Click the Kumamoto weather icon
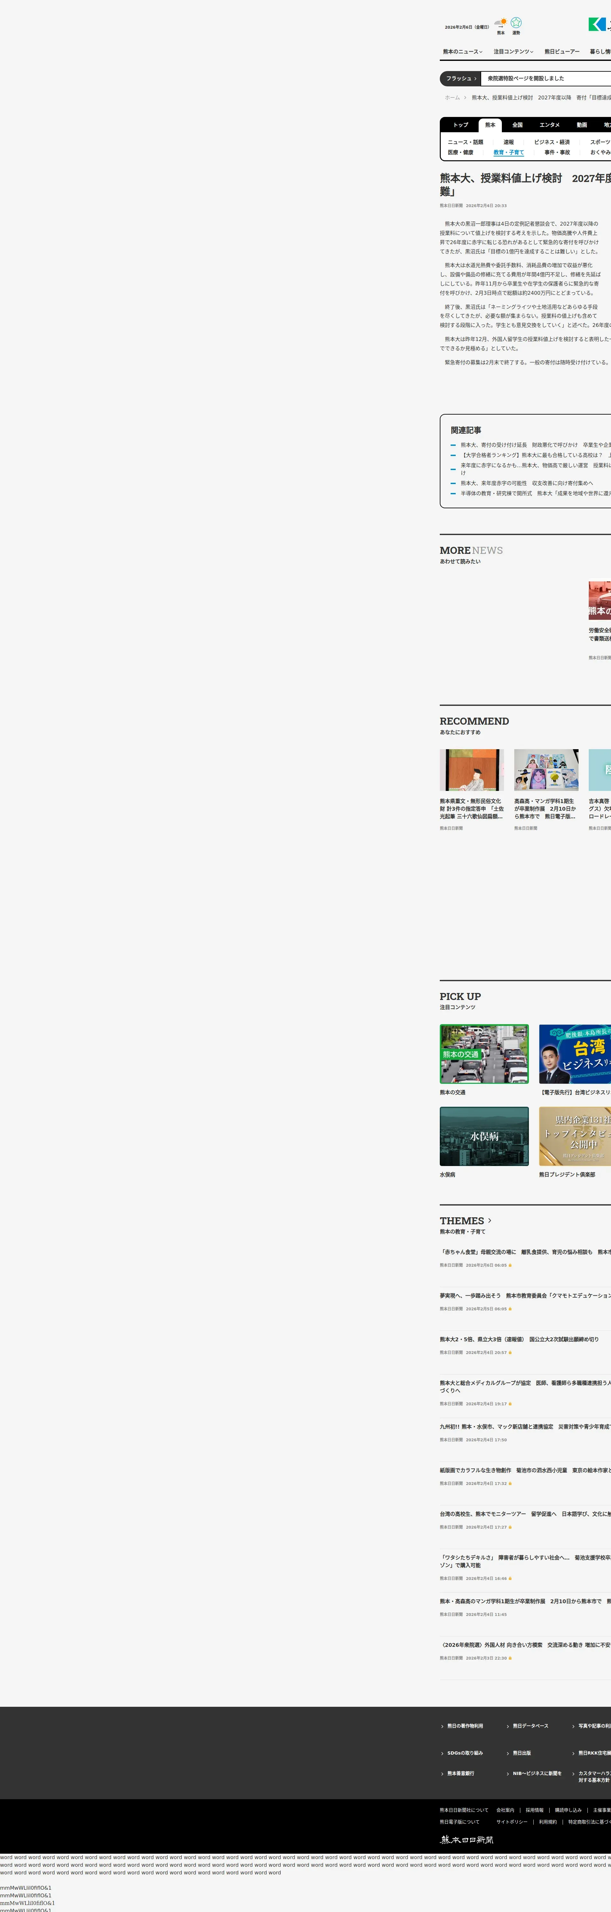This screenshot has height=1912, width=611. (x=501, y=23)
